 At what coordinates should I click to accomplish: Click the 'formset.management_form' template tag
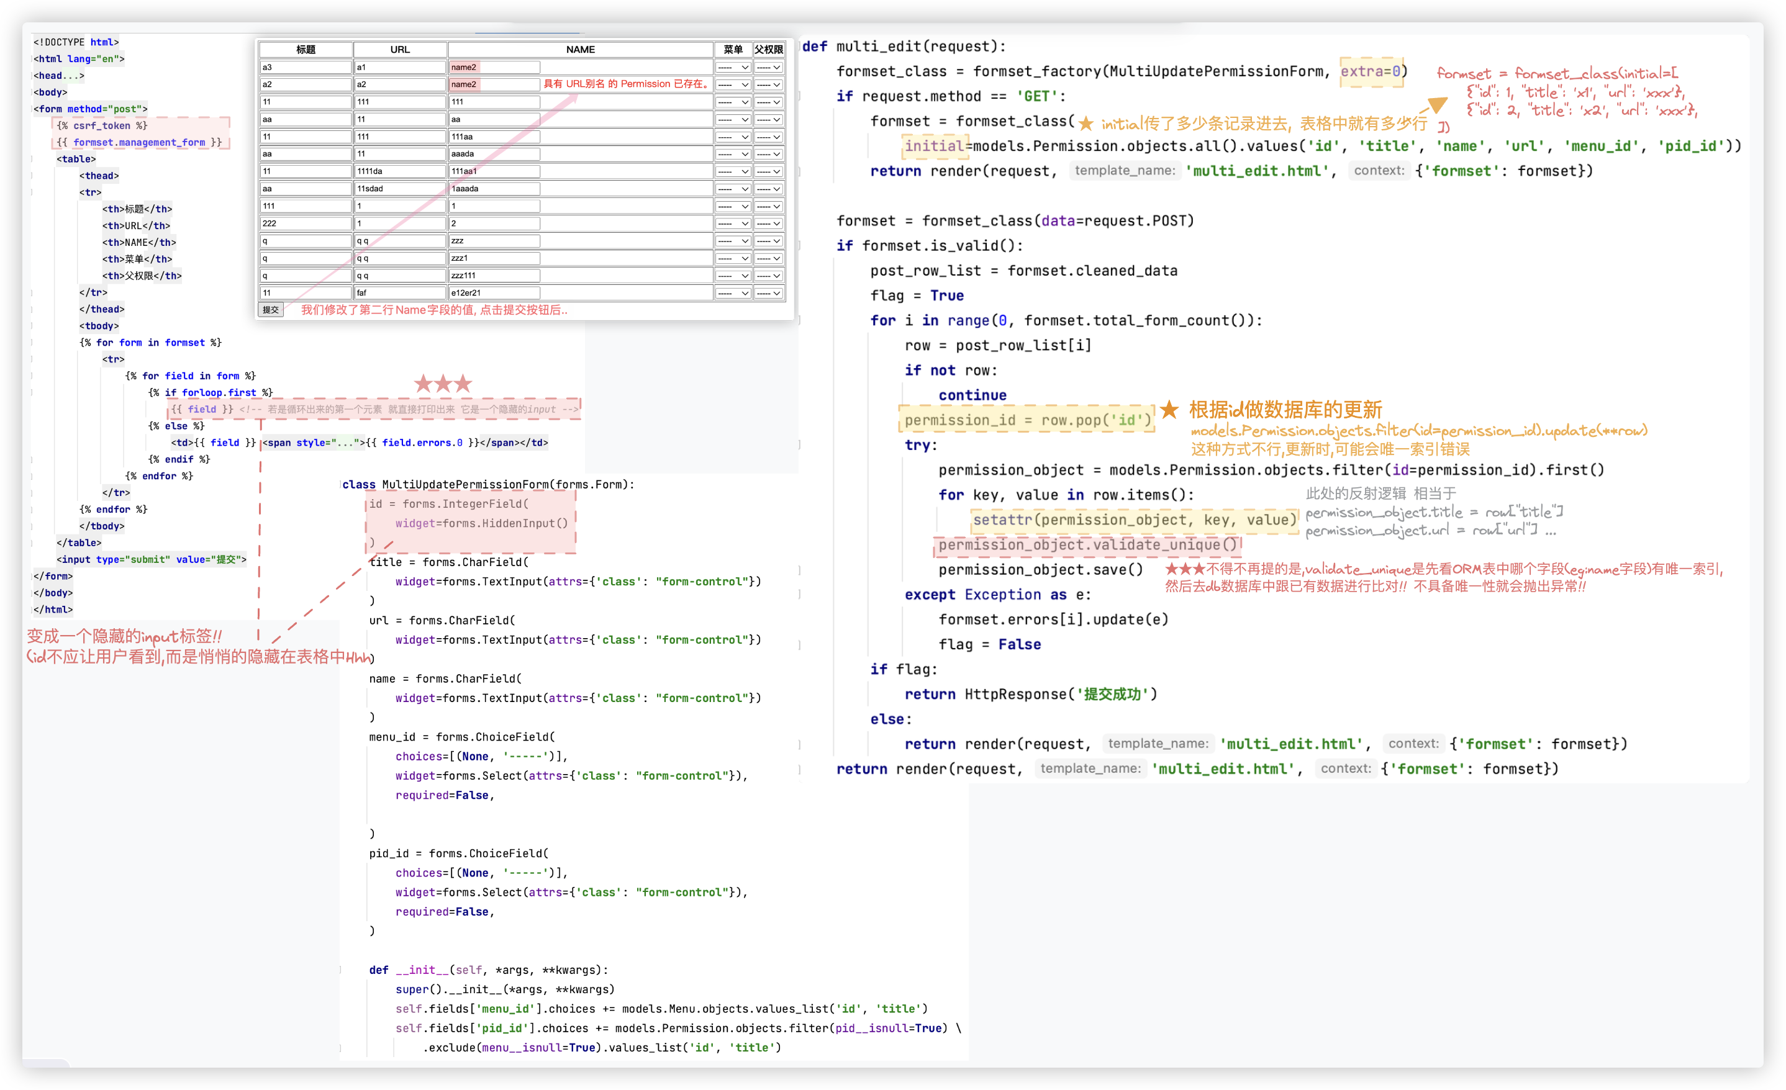point(140,143)
